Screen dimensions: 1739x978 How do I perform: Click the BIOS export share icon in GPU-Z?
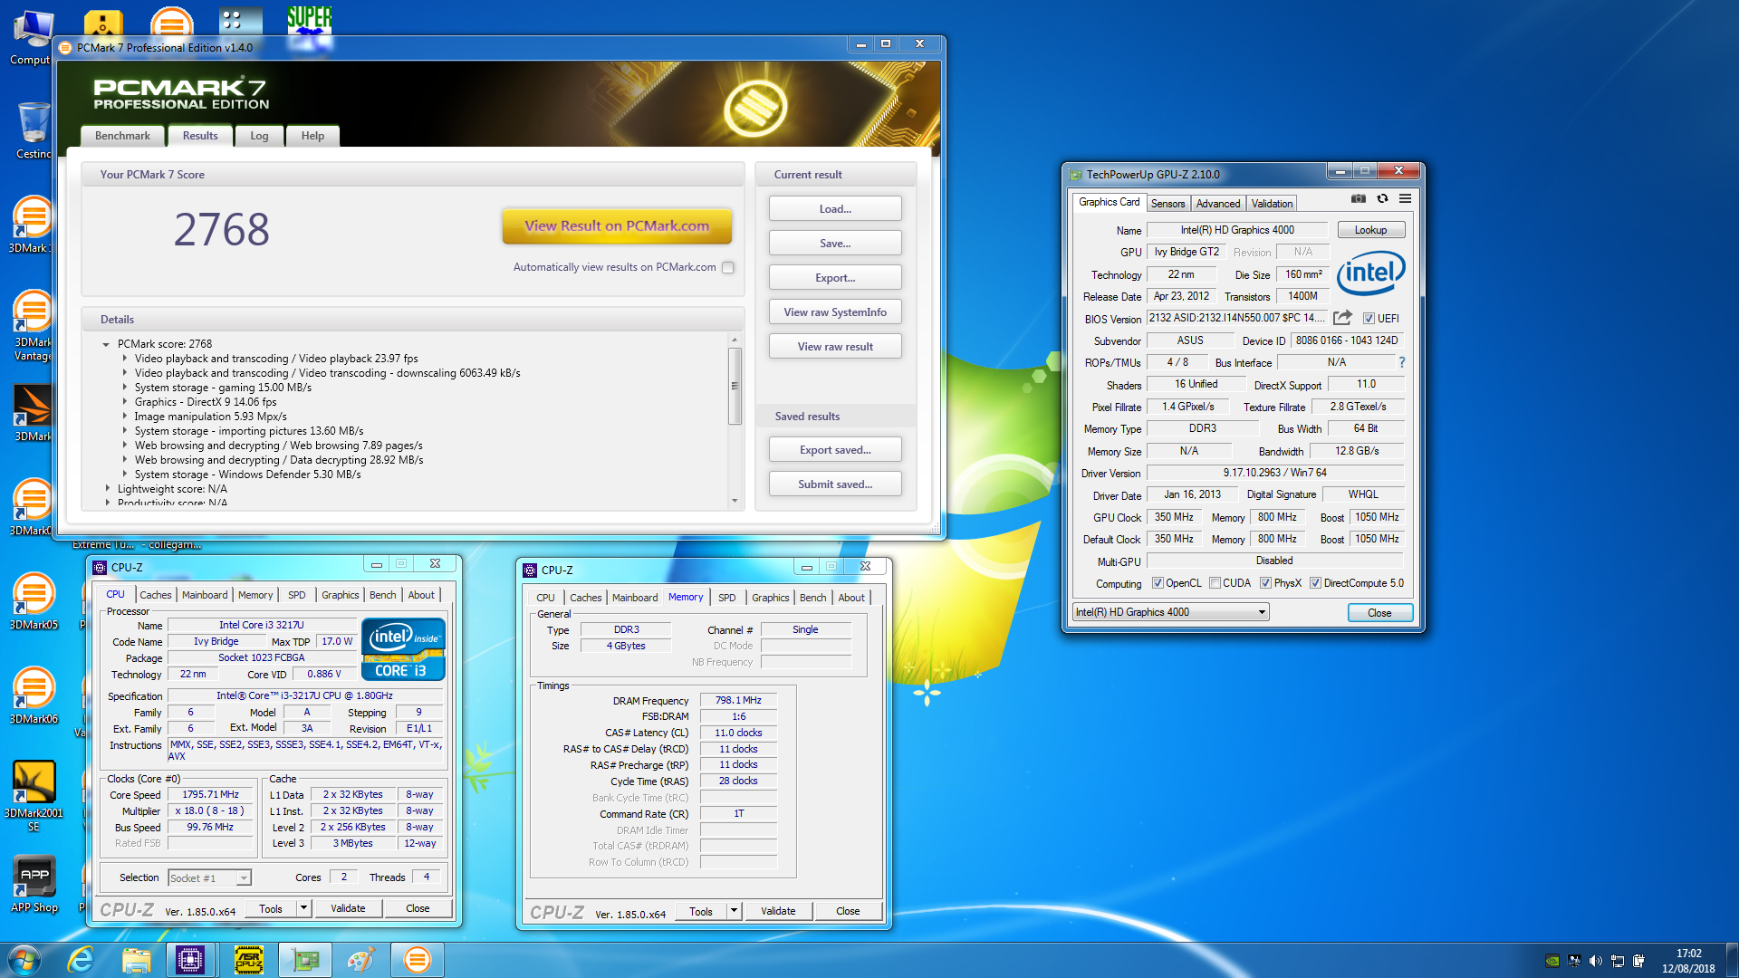[1342, 318]
